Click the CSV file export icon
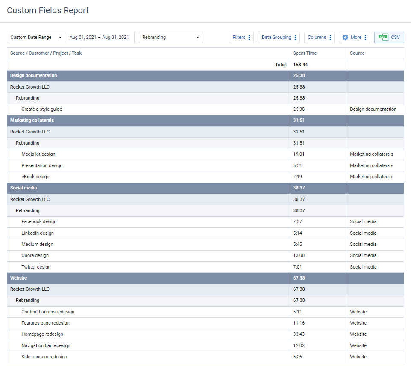Viewport: 411px width, 369px height. click(x=383, y=37)
